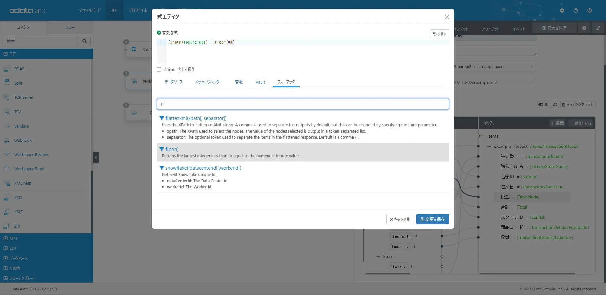Viewport: 606px width, 295px height.
Task: Select the Split connector icon
Action: pos(7,83)
